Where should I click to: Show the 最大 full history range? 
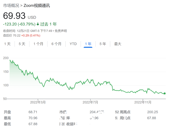point(118,44)
